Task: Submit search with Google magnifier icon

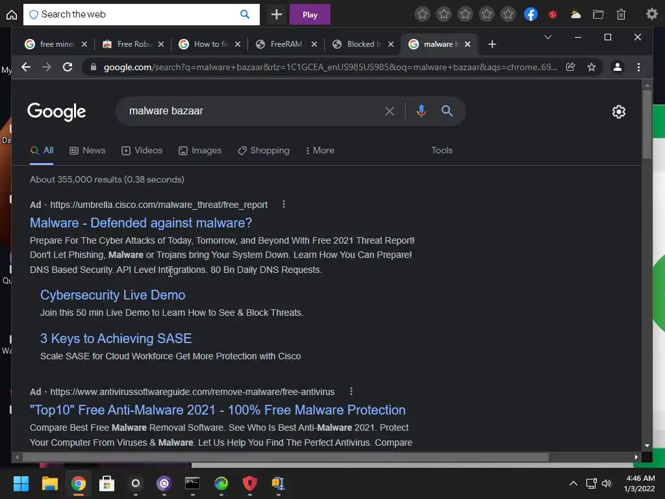Action: point(447,111)
